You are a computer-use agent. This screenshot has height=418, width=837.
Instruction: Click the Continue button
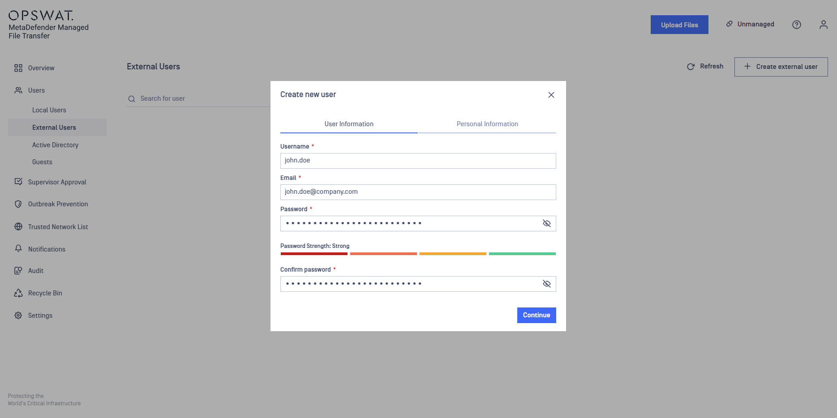pyautogui.click(x=537, y=315)
